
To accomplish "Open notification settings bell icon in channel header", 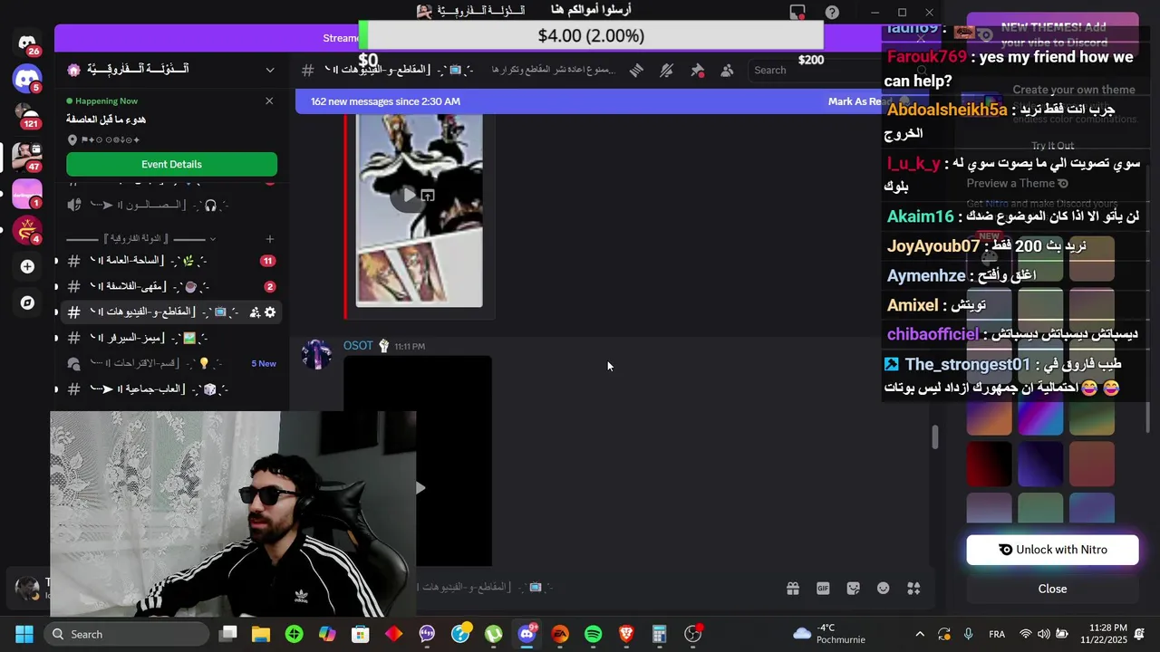I will point(667,70).
